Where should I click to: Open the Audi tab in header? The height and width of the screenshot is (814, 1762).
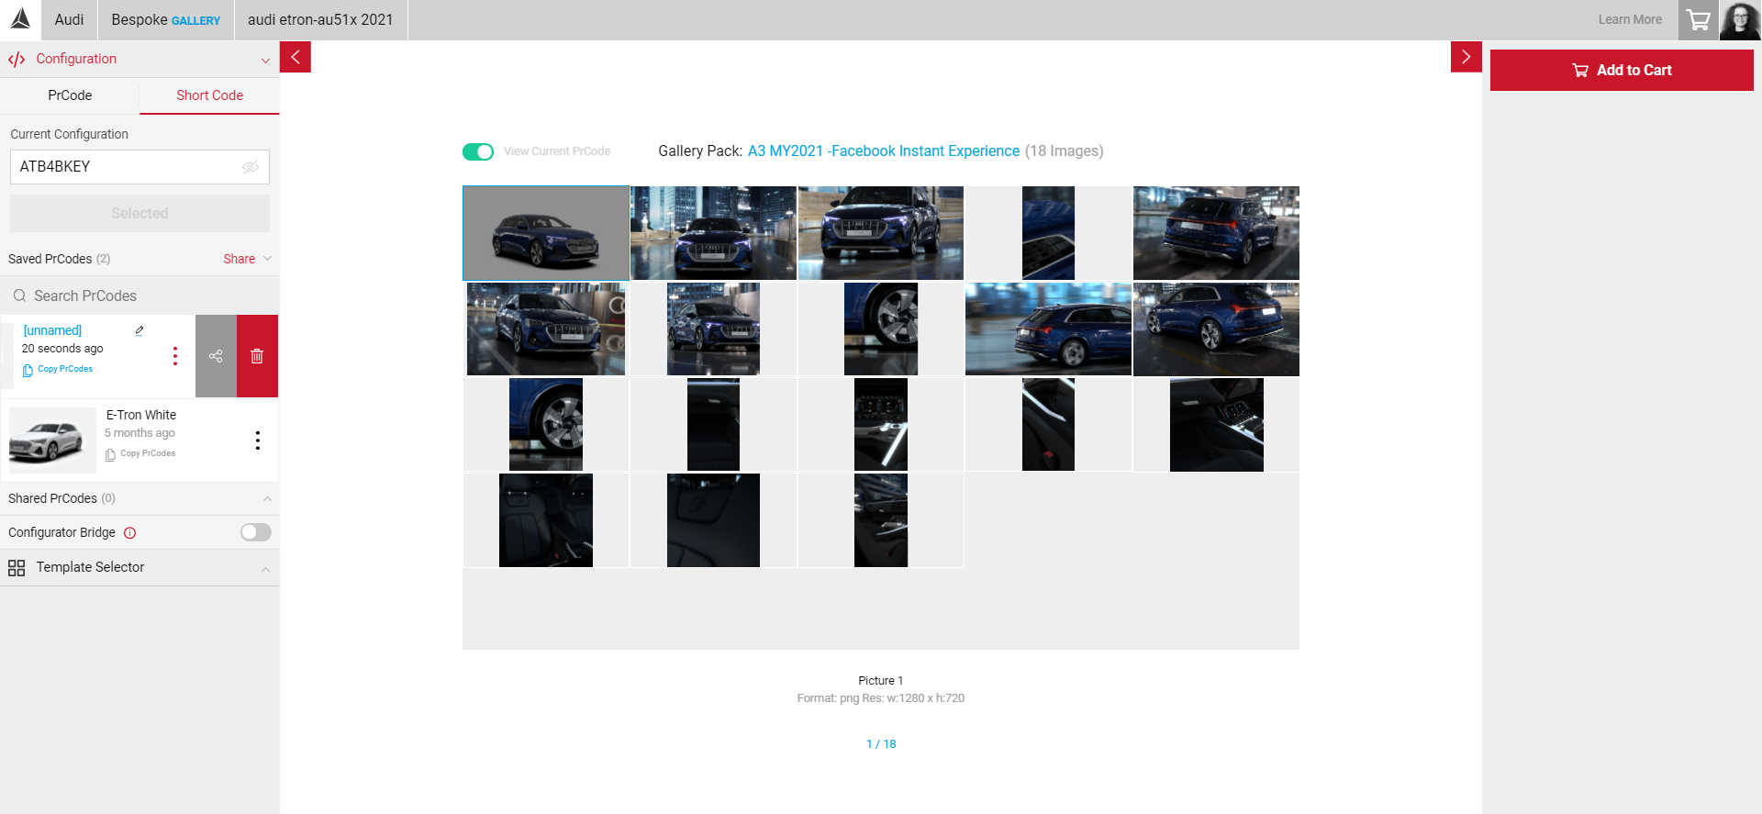click(69, 19)
